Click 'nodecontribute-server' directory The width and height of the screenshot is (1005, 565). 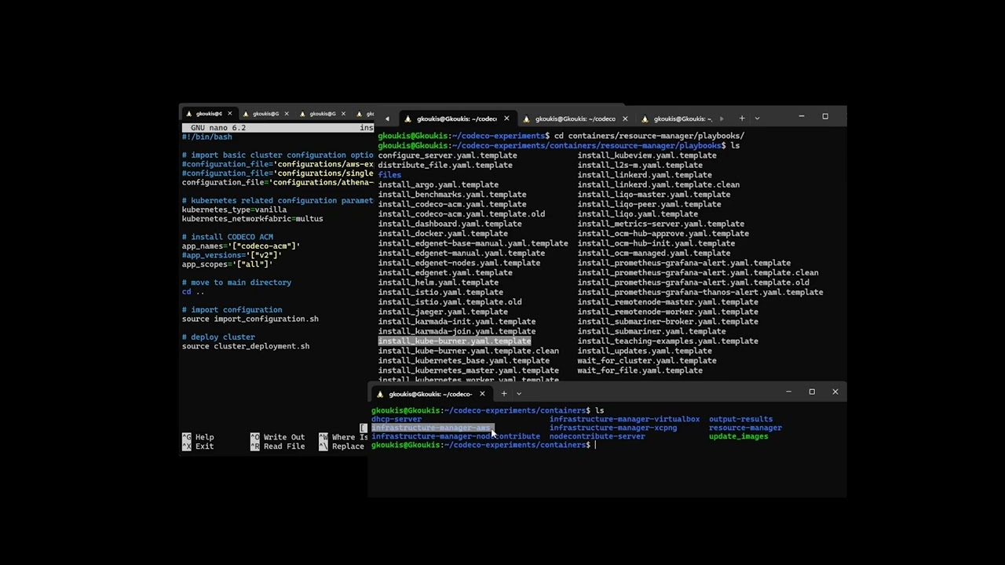pyautogui.click(x=598, y=436)
